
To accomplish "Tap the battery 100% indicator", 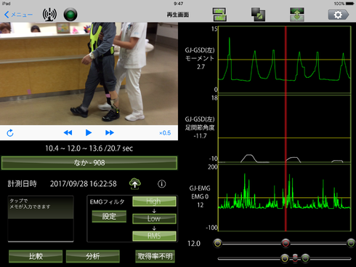I will pos(344,4).
